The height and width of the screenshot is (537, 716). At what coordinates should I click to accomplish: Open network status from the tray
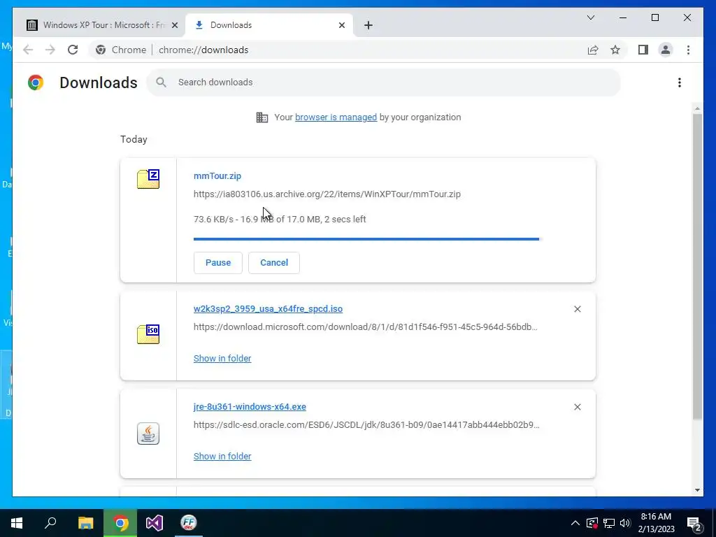pos(609,523)
